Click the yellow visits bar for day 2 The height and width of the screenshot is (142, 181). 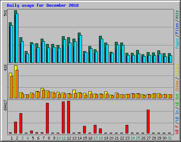click(15, 82)
